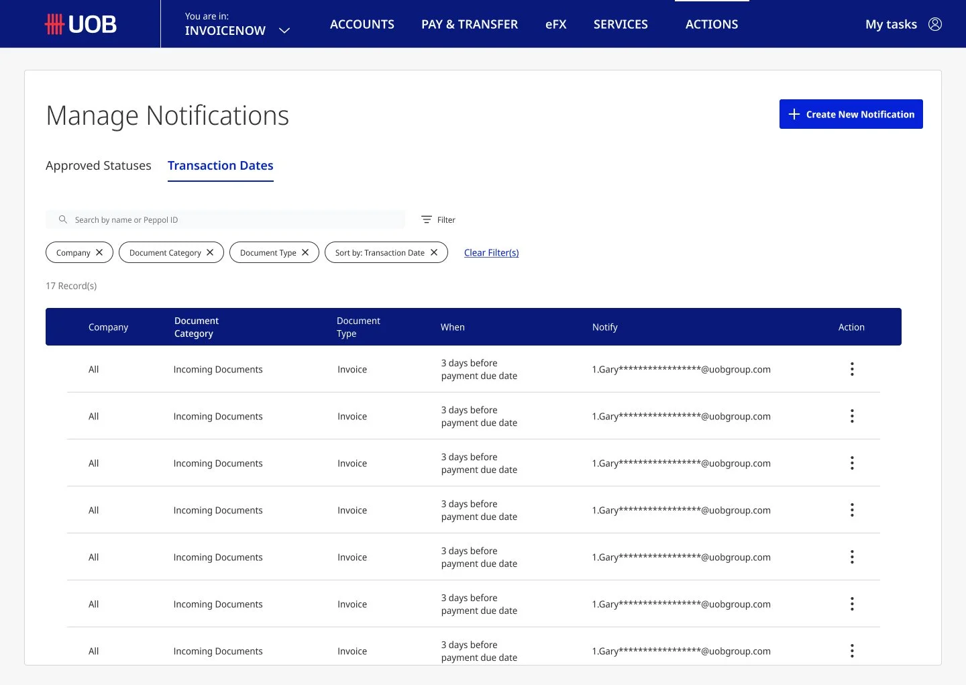Remove the Sort by Transaction Date chip
966x685 pixels.
pyautogui.click(x=434, y=252)
